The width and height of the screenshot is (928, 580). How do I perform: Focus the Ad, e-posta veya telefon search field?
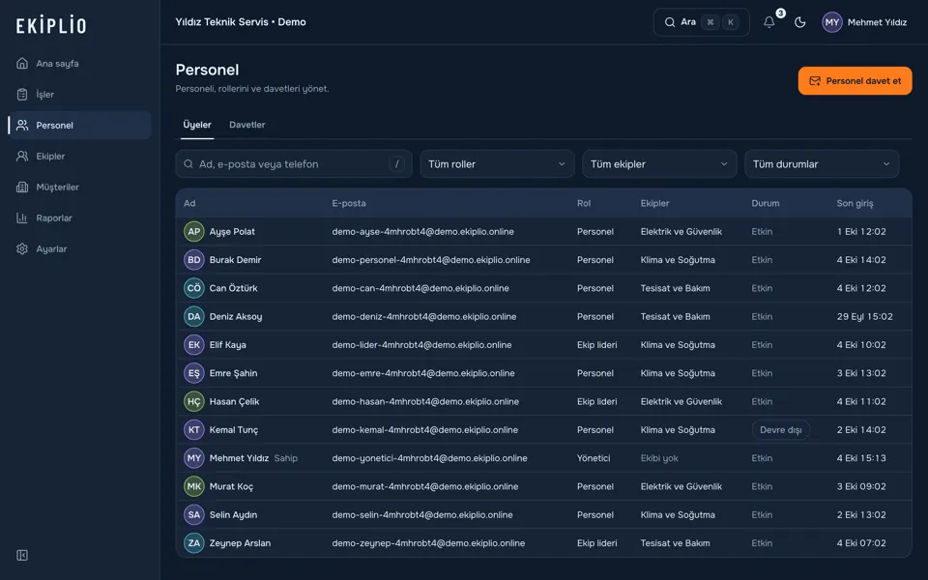(294, 164)
